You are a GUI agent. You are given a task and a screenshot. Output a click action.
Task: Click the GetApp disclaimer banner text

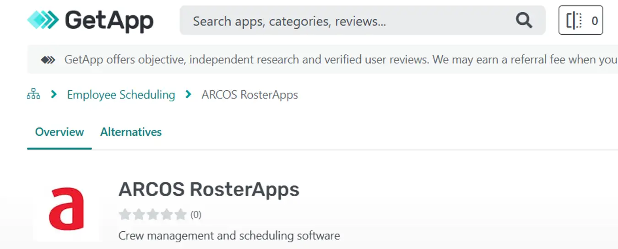341,60
